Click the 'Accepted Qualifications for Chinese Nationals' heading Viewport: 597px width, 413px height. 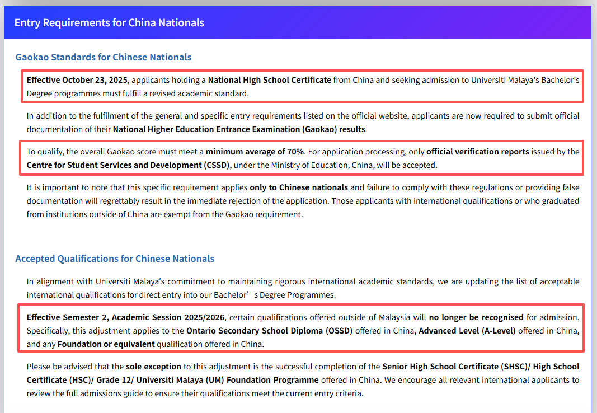coord(115,259)
